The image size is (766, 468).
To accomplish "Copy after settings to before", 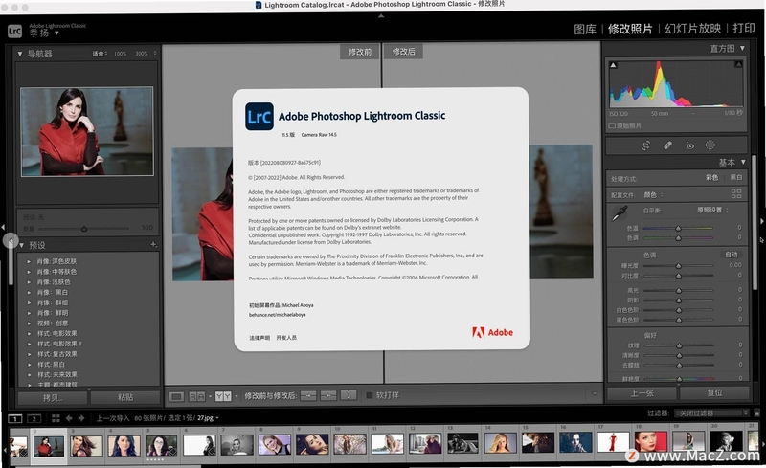I will 327,395.
